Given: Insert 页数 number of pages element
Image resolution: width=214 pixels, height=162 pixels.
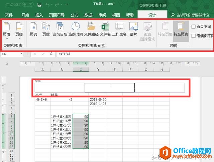Looking at the screenshot, I should click(46, 29).
